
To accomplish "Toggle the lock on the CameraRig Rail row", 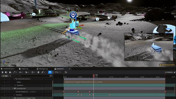I will [4, 89].
